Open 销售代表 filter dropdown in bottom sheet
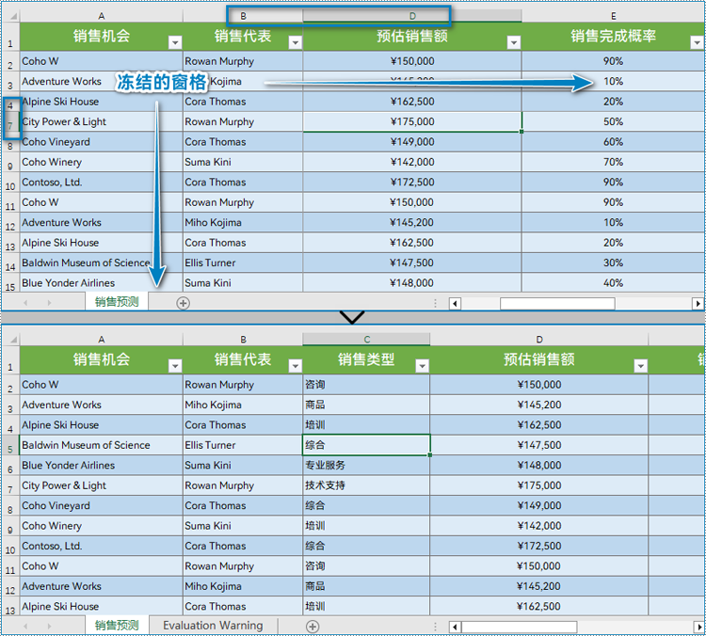 click(296, 366)
